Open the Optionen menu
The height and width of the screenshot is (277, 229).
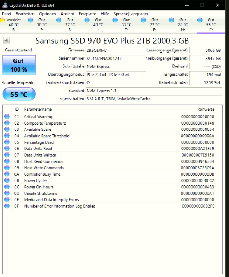(x=47, y=14)
